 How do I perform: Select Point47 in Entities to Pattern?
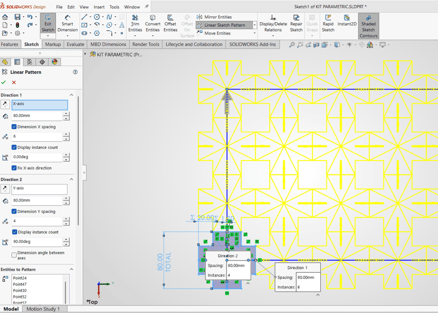[x=20, y=284]
